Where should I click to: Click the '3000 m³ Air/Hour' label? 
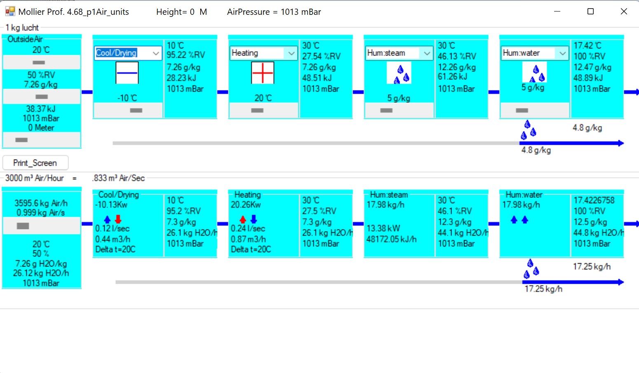(x=35, y=178)
